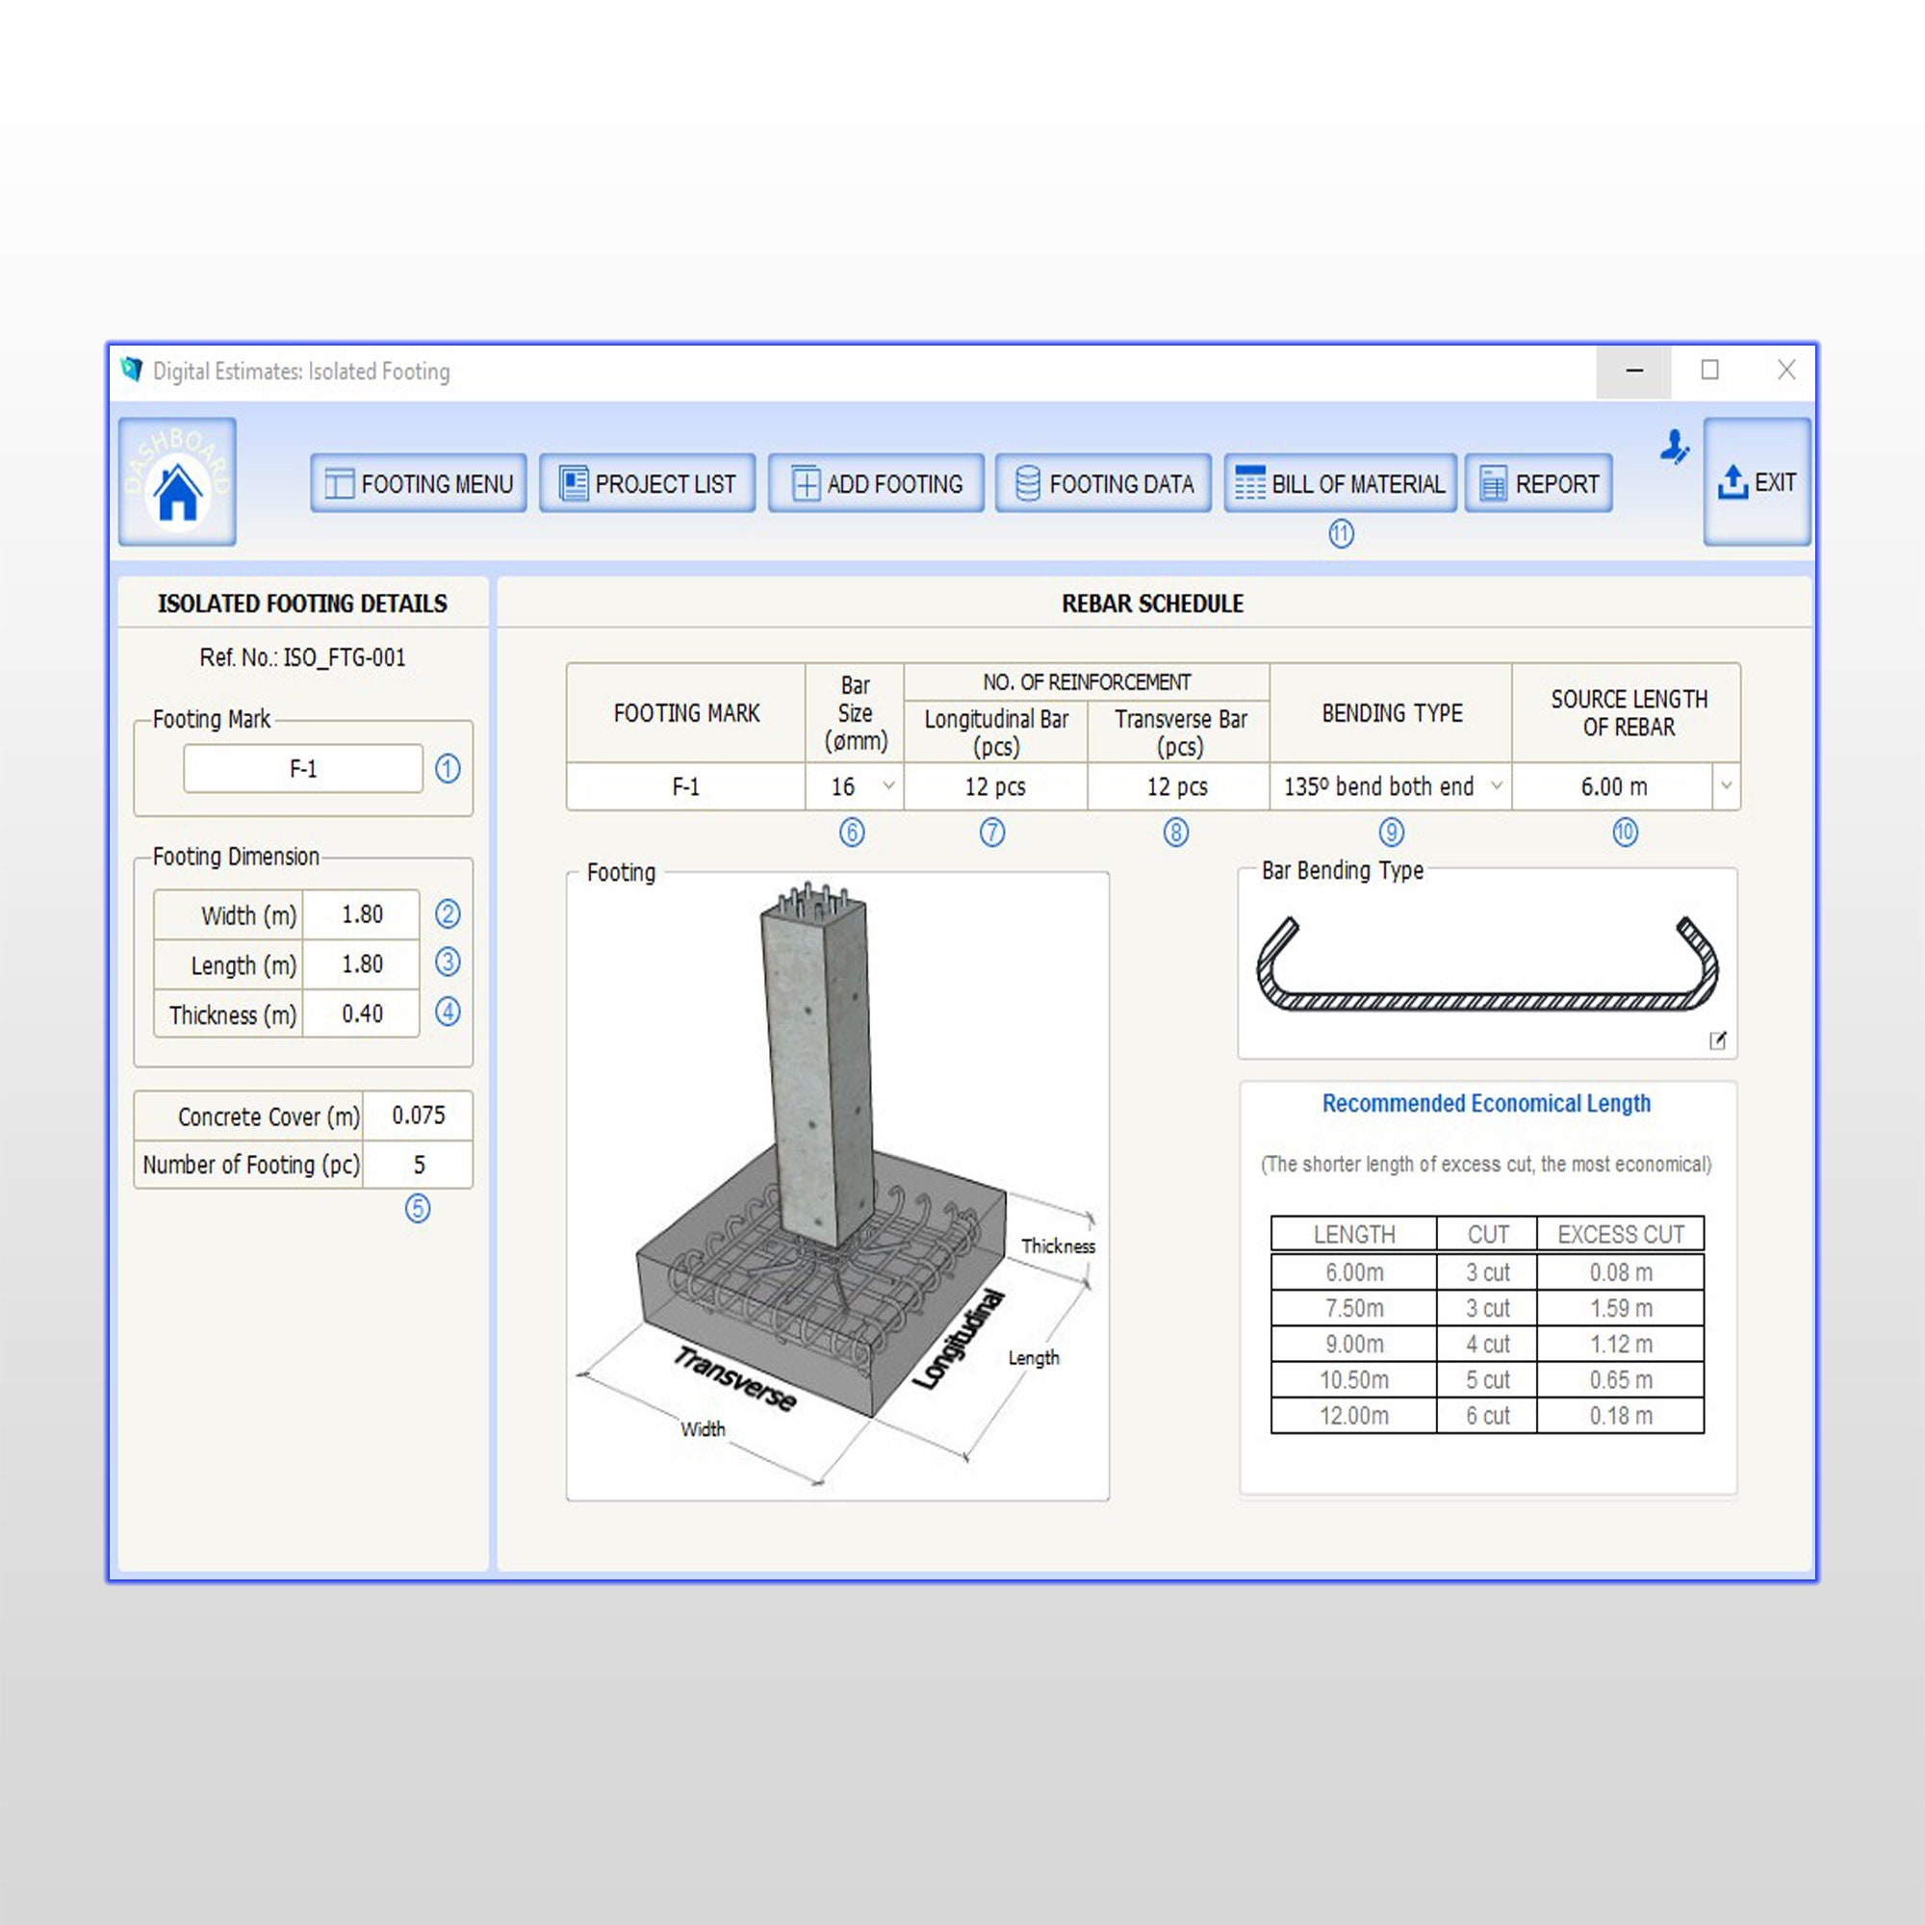The width and height of the screenshot is (1925, 1925).
Task: Click the Width dimension field
Action: 361,914
